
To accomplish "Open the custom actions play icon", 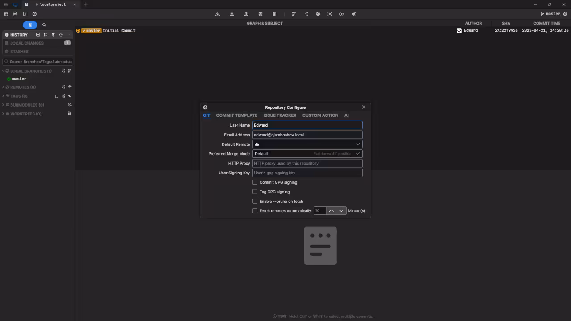I will (x=342, y=14).
